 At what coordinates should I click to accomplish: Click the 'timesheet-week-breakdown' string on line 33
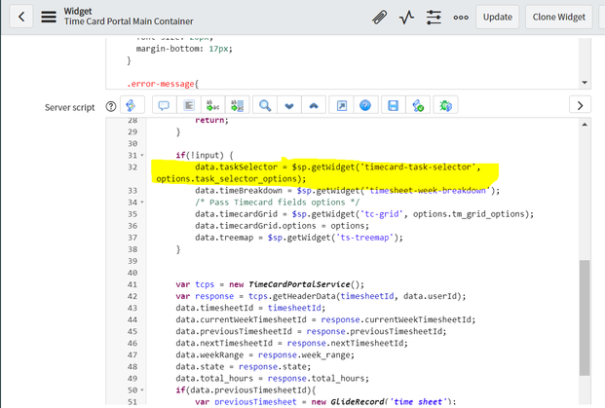(x=427, y=191)
